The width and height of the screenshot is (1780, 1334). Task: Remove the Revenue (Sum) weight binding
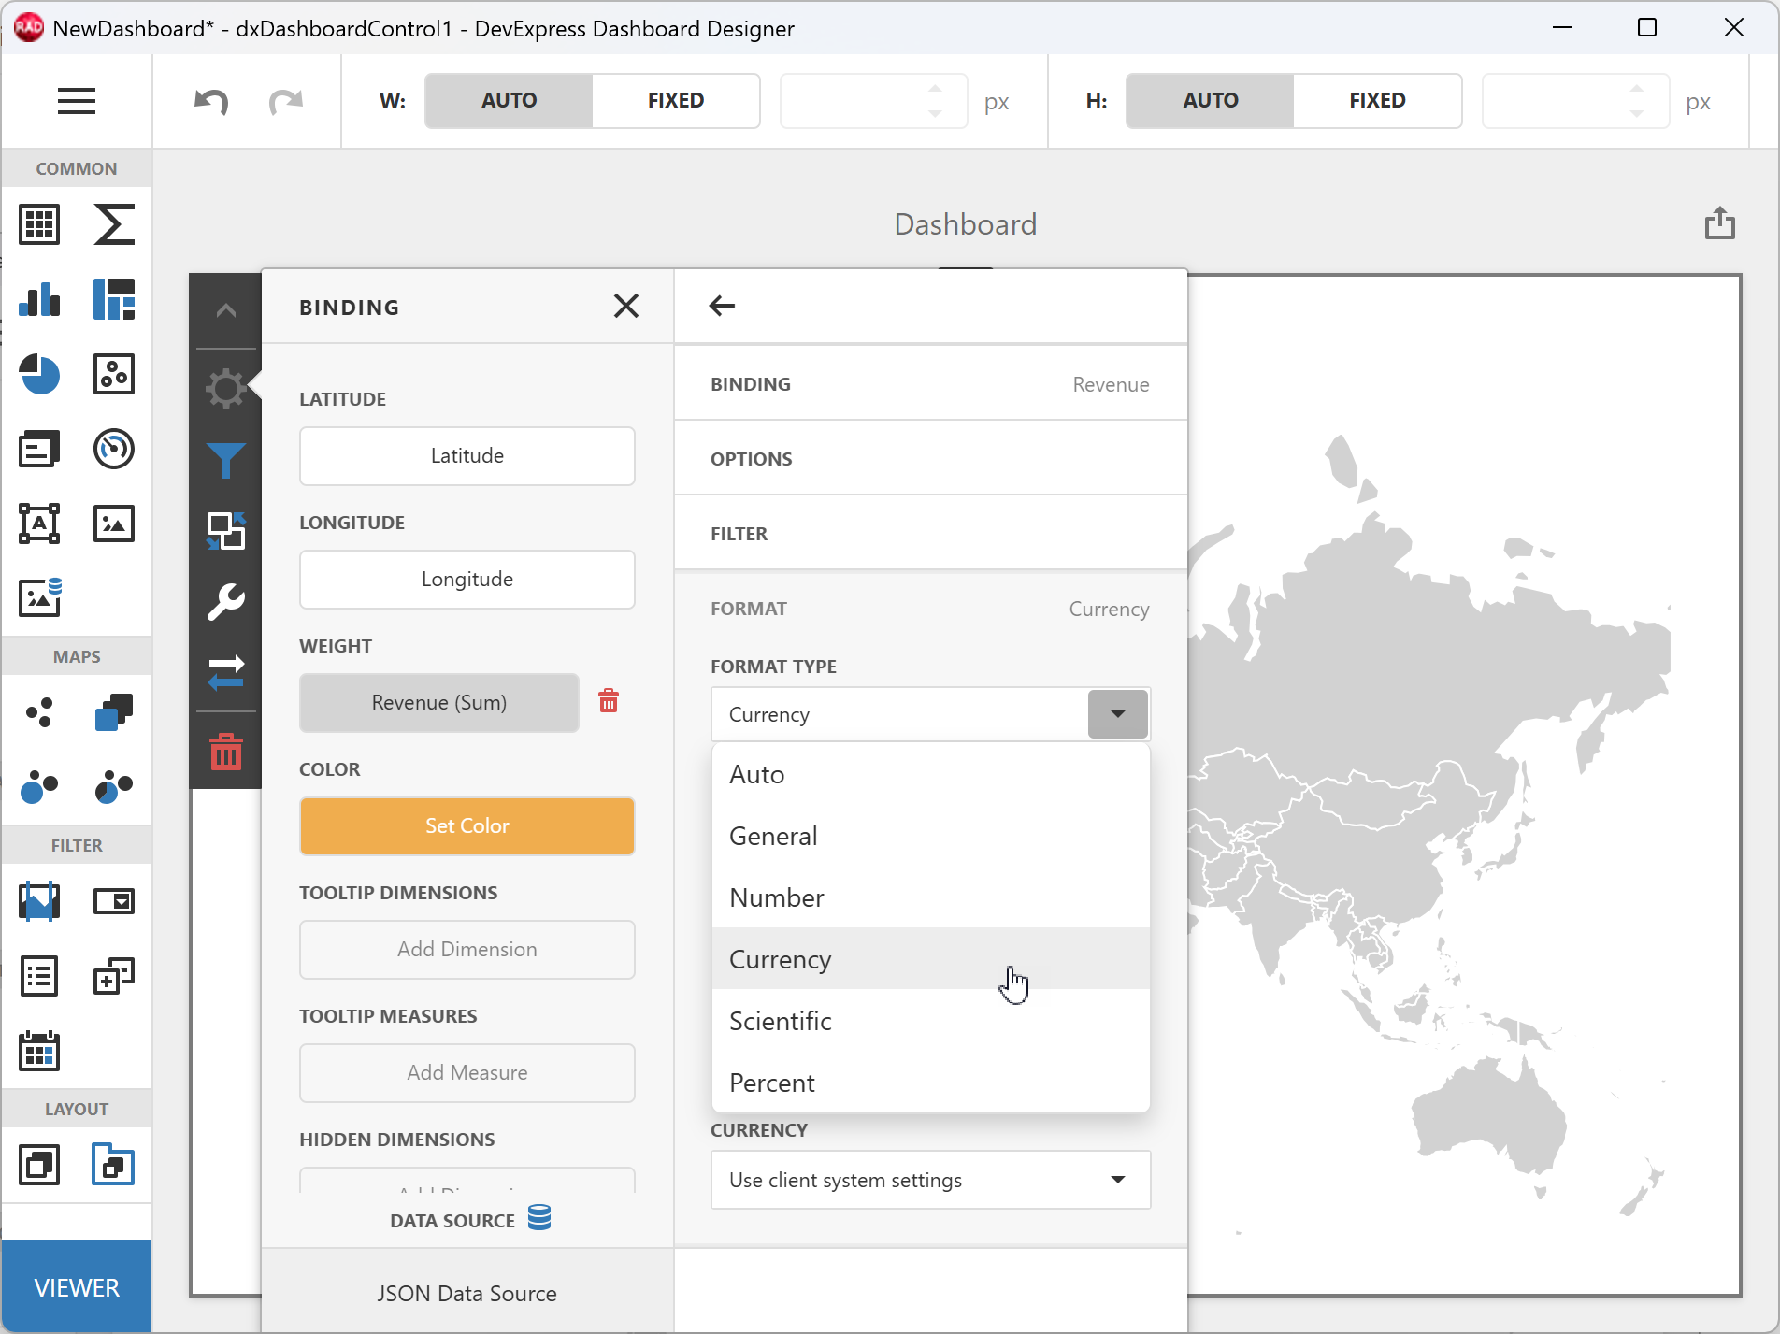tap(609, 701)
